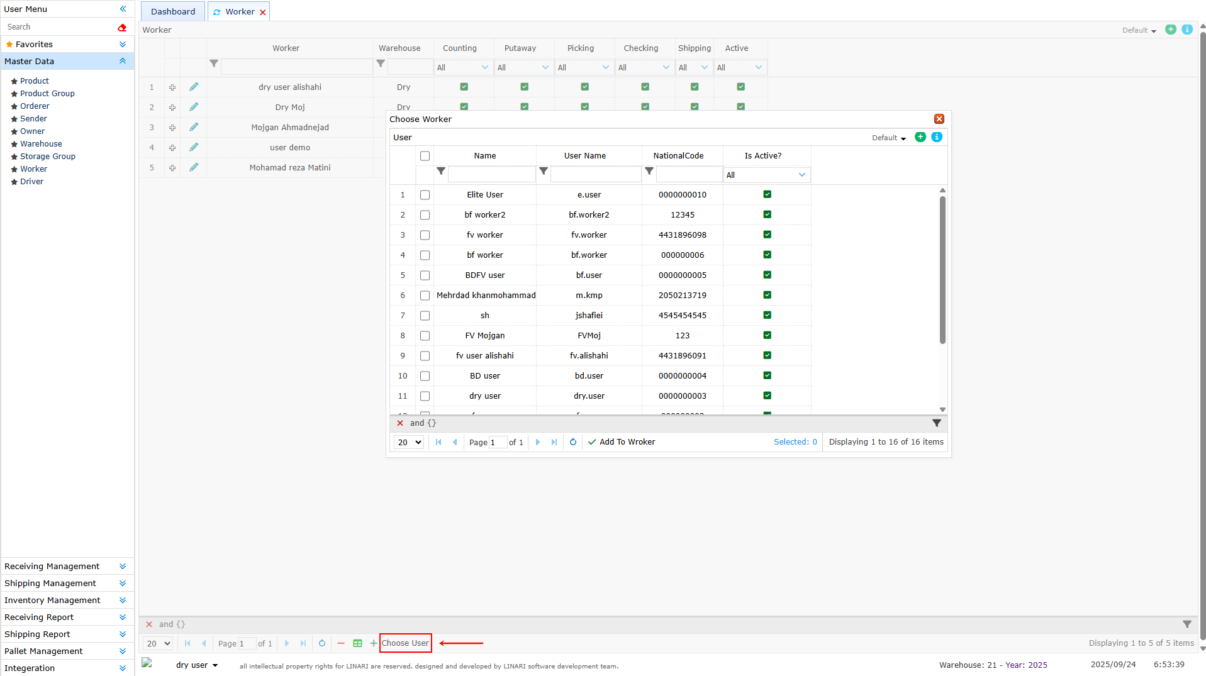Click the green table export icon in bottom toolbar

coord(357,643)
